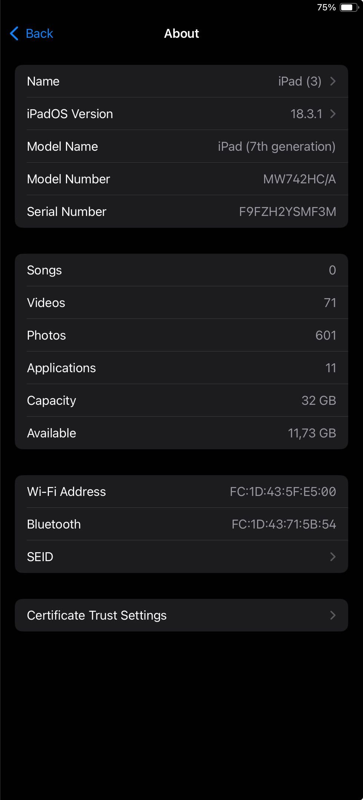Tap the 75% battery percentage text

point(326,7)
